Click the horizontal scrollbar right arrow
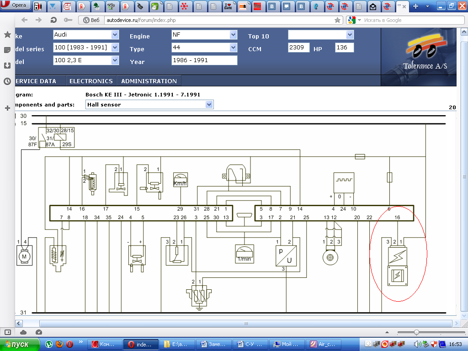The image size is (468, 351). pos(456,323)
